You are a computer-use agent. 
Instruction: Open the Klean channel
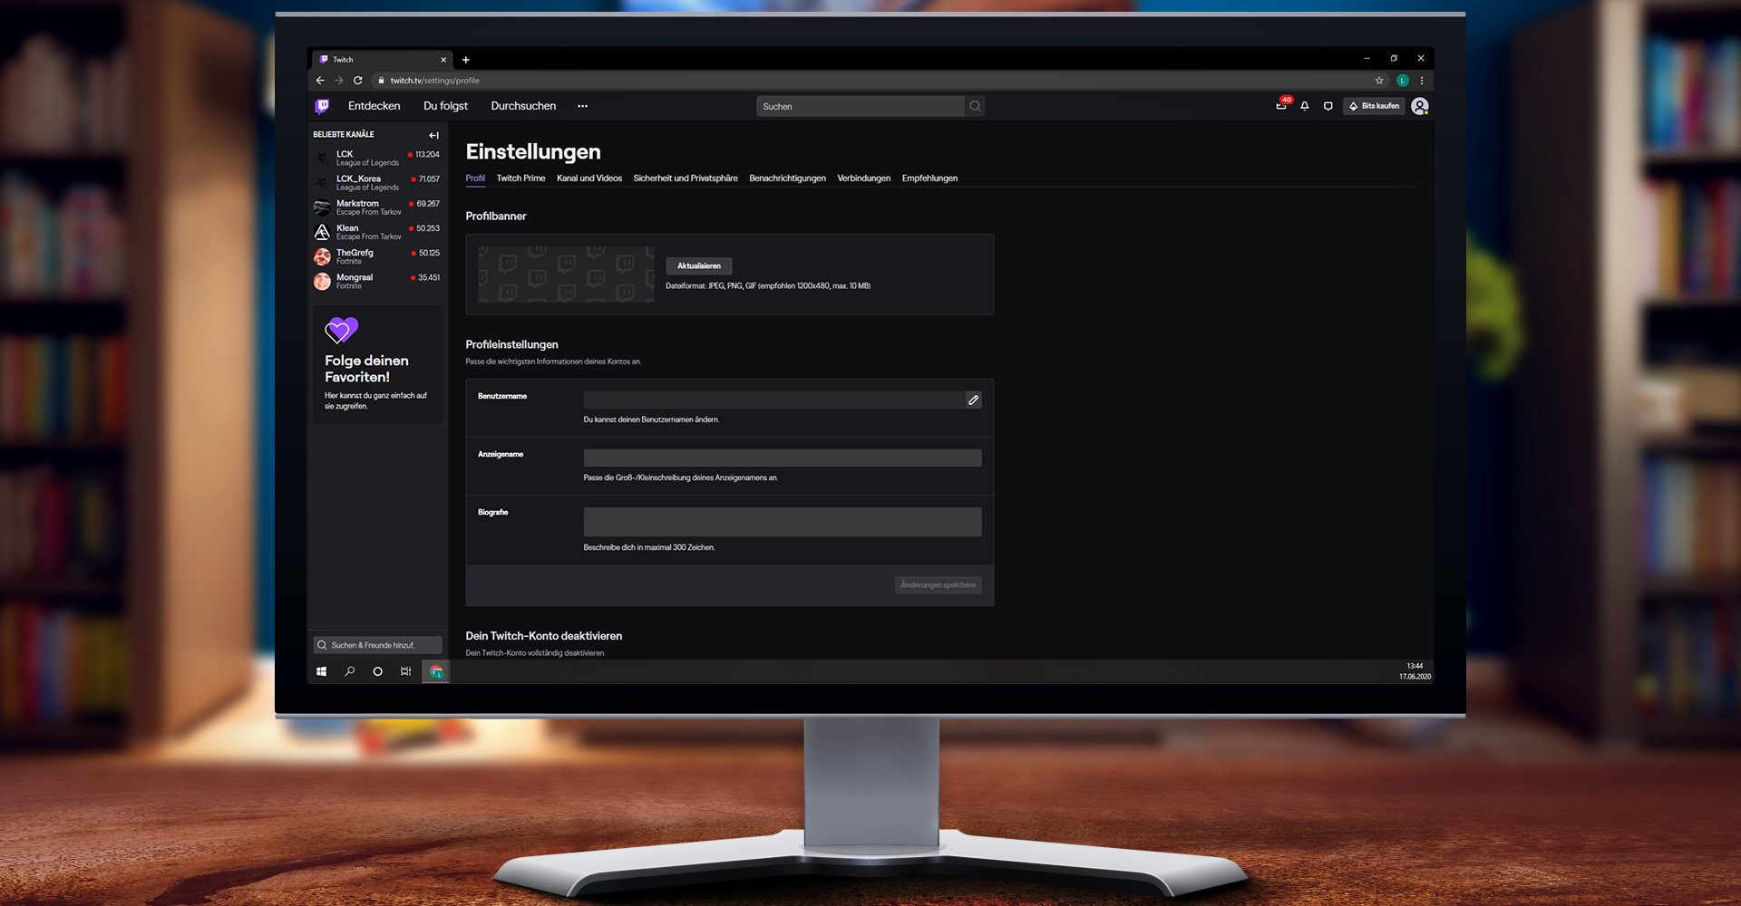376,232
